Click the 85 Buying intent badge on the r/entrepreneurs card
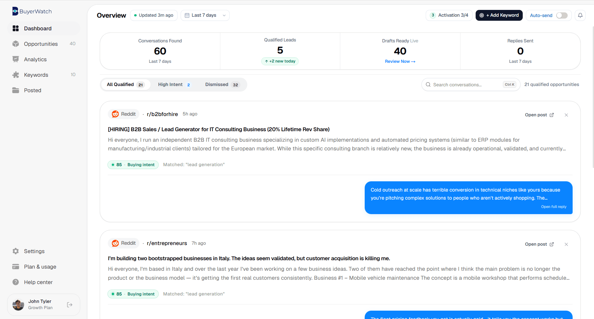Viewport: 594px width, 319px height. 133,294
